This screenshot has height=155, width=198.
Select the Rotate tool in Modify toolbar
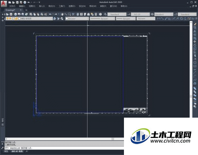pos(195,45)
